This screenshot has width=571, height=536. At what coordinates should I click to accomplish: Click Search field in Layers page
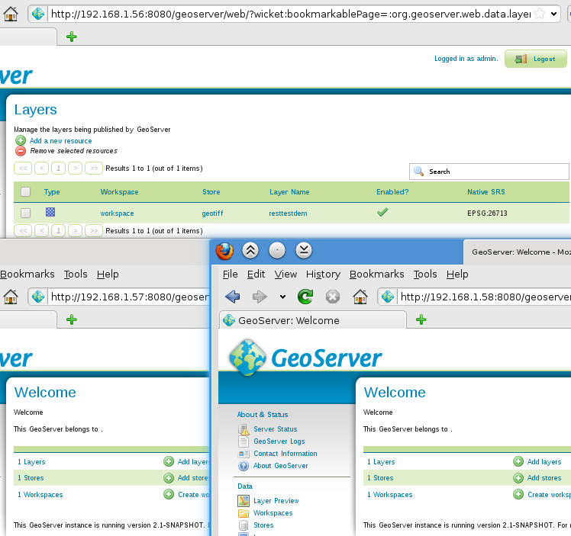[x=489, y=172]
